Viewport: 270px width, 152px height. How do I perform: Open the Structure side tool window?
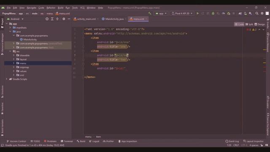2,92
